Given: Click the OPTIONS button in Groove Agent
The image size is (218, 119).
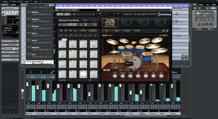Looking at the screenshot, I should 137,31.
